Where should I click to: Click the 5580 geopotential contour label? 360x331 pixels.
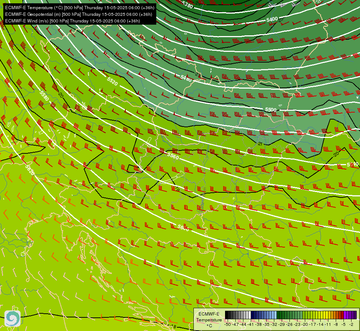(44, 96)
